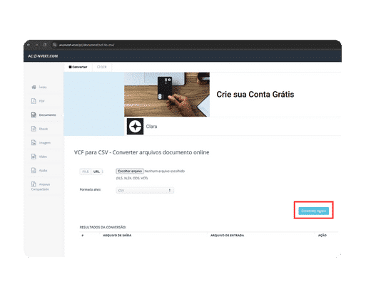This screenshot has height=296, width=366.
Task: Select the PDF icon in sidebar
Action: 34,101
